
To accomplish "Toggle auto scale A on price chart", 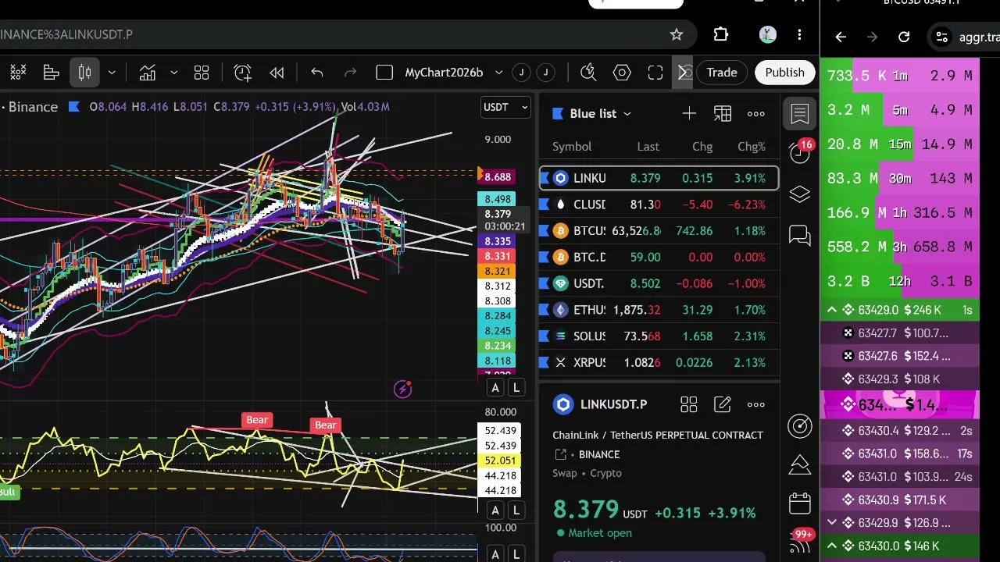I will pyautogui.click(x=495, y=388).
